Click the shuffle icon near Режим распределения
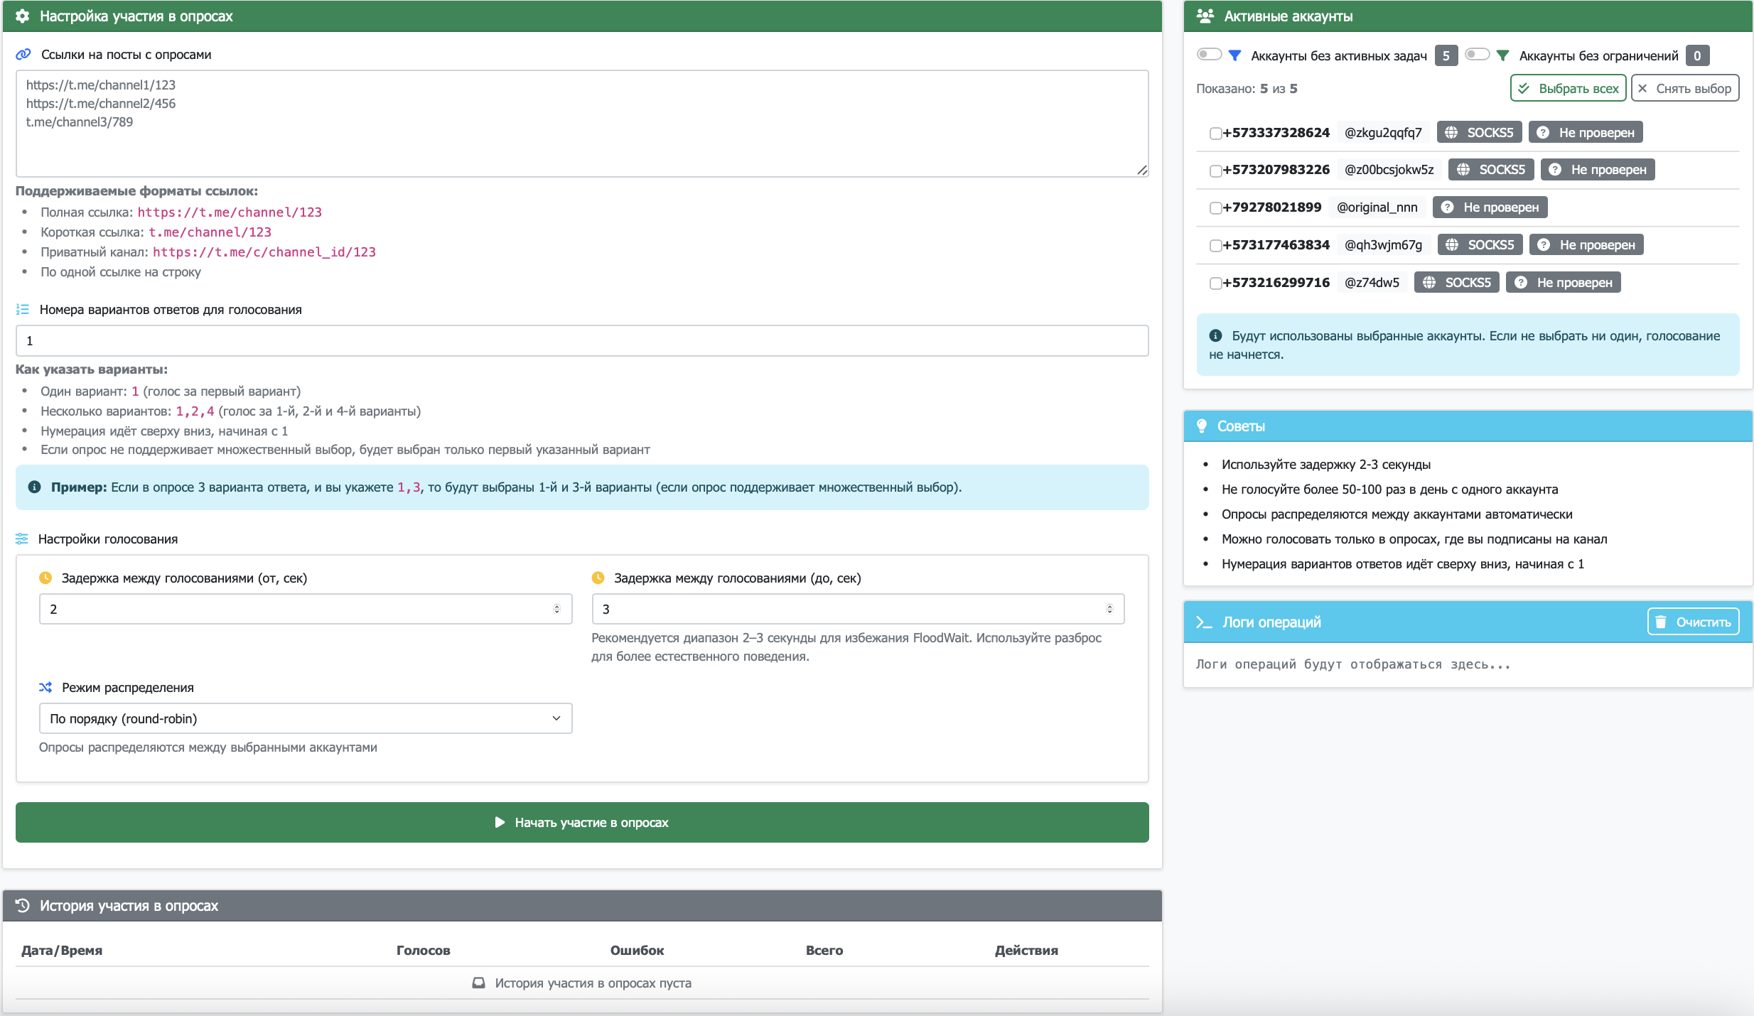The width and height of the screenshot is (1754, 1016). 45,687
